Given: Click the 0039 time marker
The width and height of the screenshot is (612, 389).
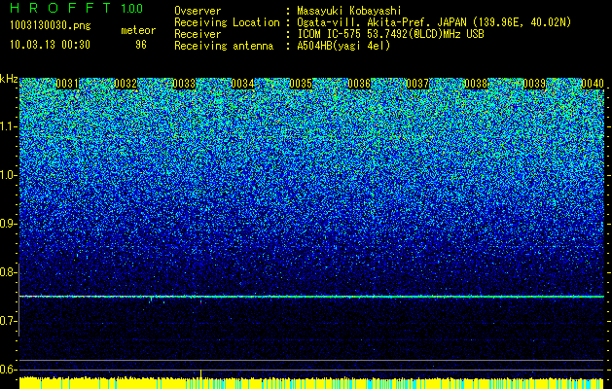Looking at the screenshot, I should (534, 84).
